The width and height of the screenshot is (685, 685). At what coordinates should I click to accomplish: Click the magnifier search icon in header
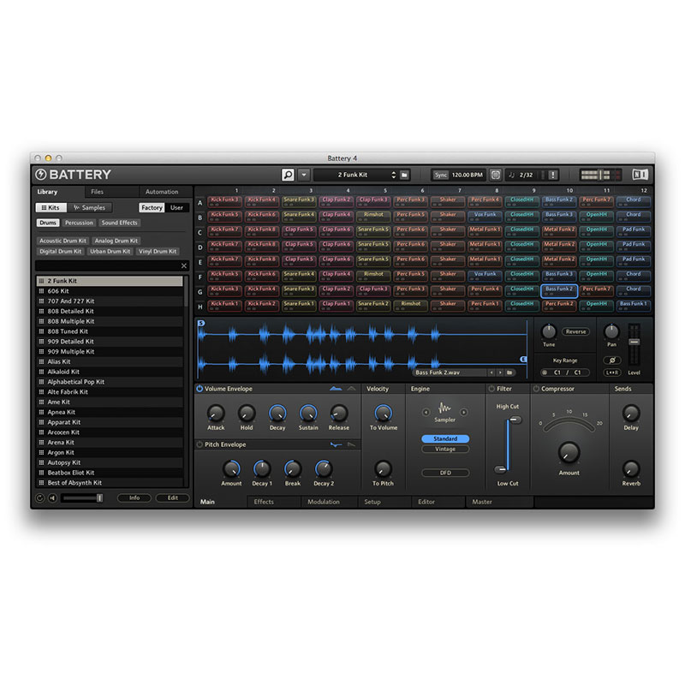pyautogui.click(x=289, y=175)
